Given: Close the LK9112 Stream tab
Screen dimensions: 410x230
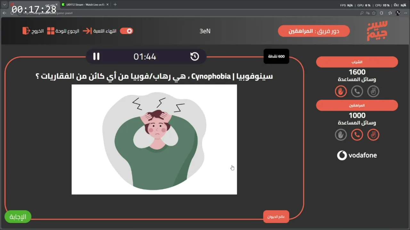Looking at the screenshot, I should 108,4.
